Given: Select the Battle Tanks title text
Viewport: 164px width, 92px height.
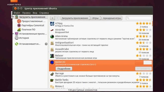Looking at the screenshot, I should click(x=62, y=80).
